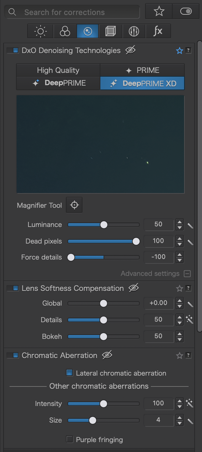Click the Global auto wand icon
Viewport: 202px width, 452px height.
190,305
